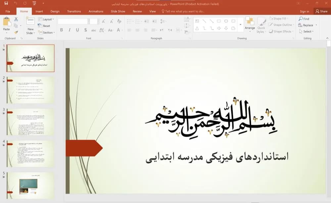
Task: Click the Sign in link
Action: 305,11
